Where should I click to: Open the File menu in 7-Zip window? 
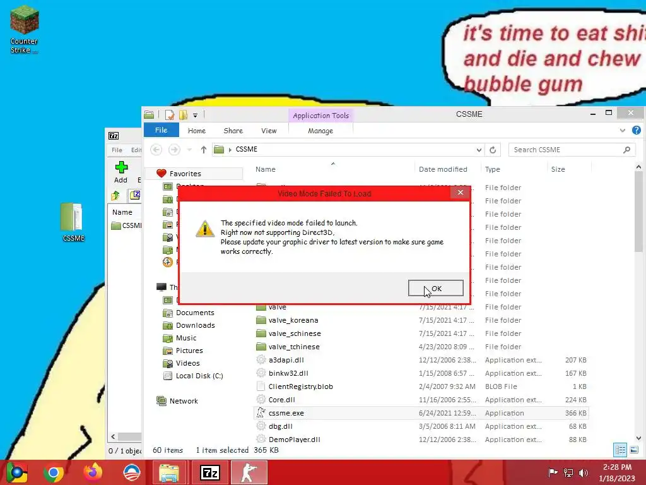click(117, 150)
